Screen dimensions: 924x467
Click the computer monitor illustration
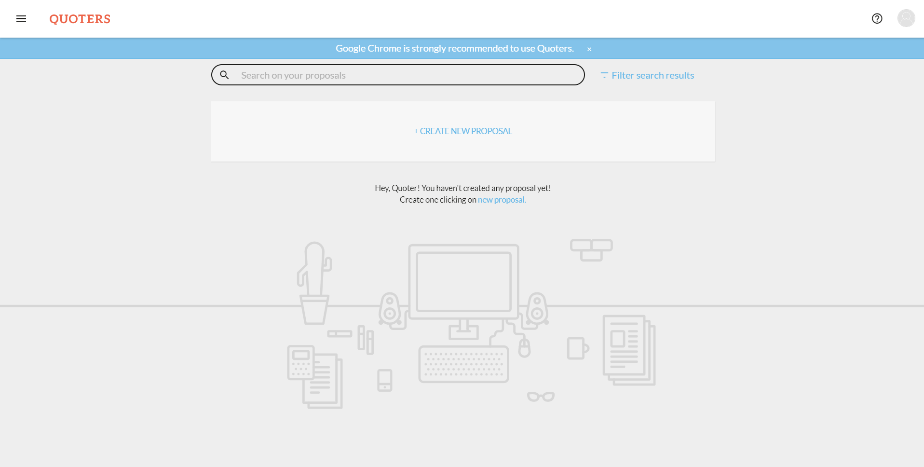pyautogui.click(x=463, y=282)
